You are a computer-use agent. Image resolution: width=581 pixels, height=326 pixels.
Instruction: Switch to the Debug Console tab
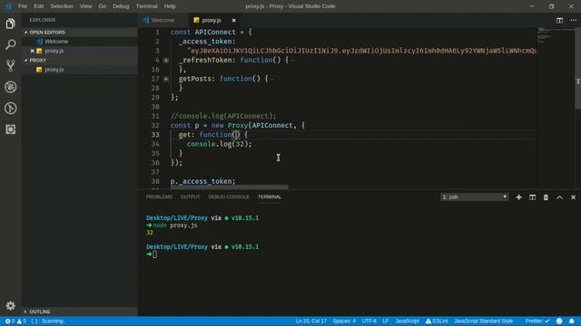point(229,197)
